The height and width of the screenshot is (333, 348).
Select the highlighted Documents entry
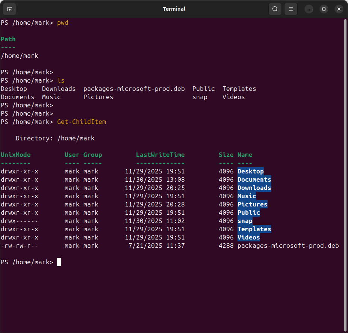coord(254,179)
